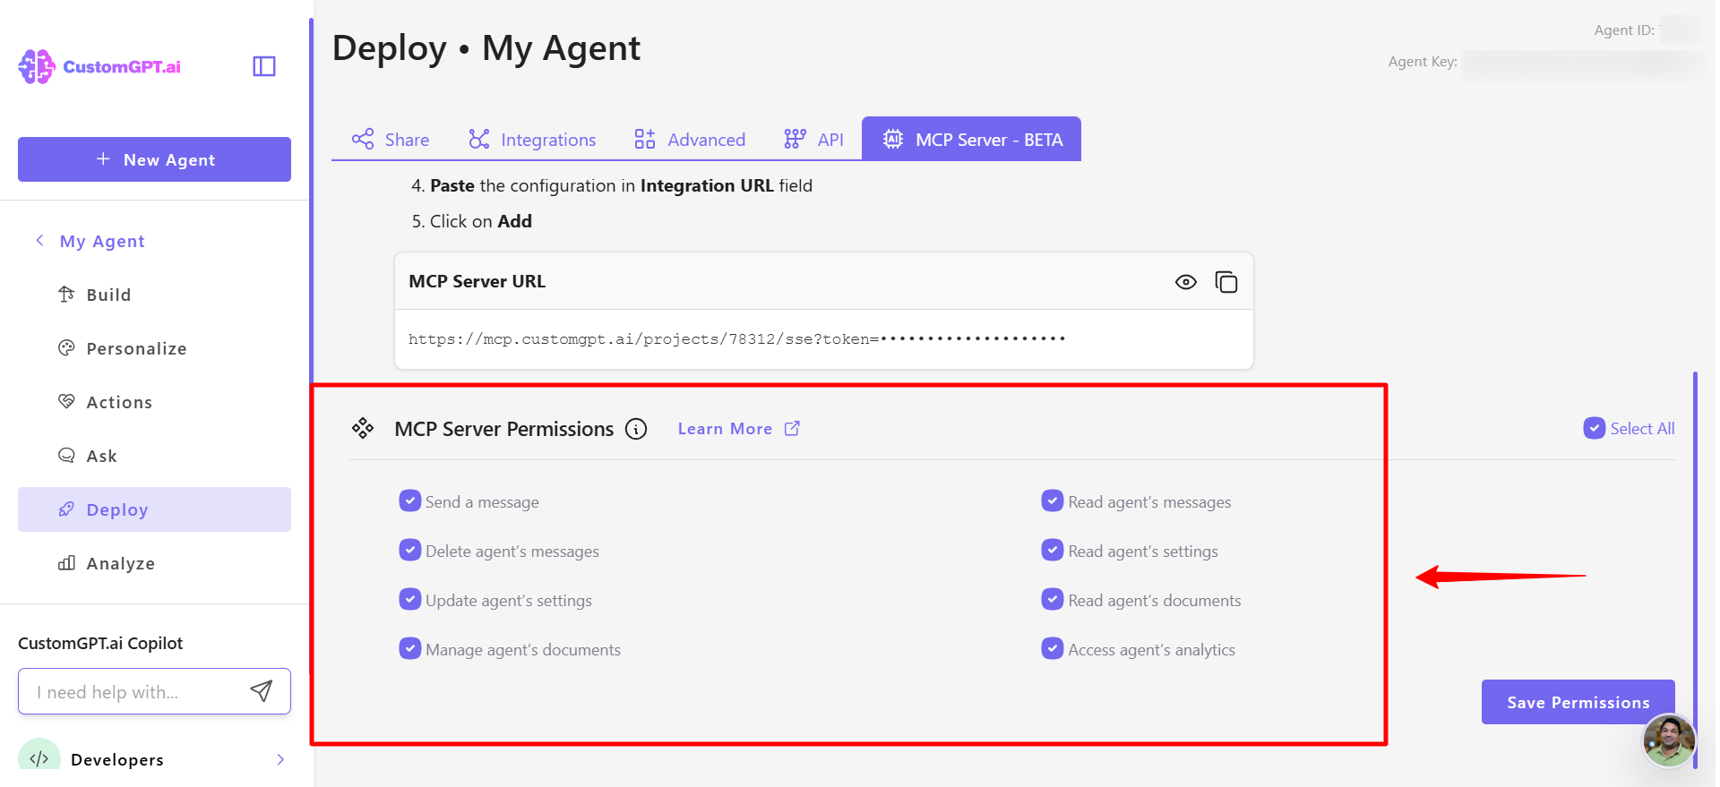
Task: Open the info tooltip beside MCP Server Permissions
Action: [636, 429]
